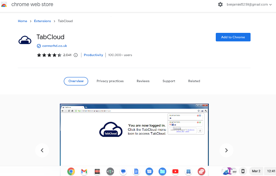
Task: Click the star rating for TabCloud
Action: click(49, 55)
